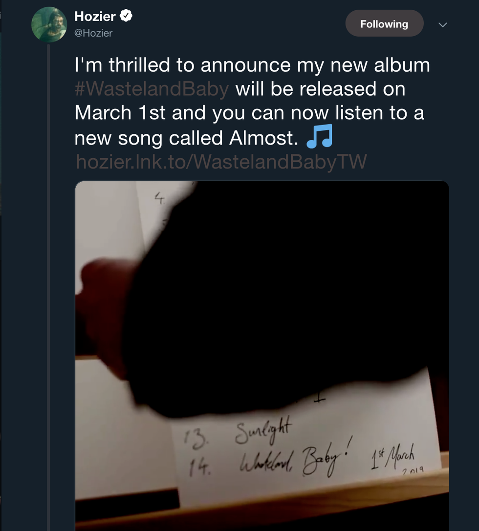Click the "will be released on" text
Image resolution: width=479 pixels, height=531 pixels.
click(321, 89)
